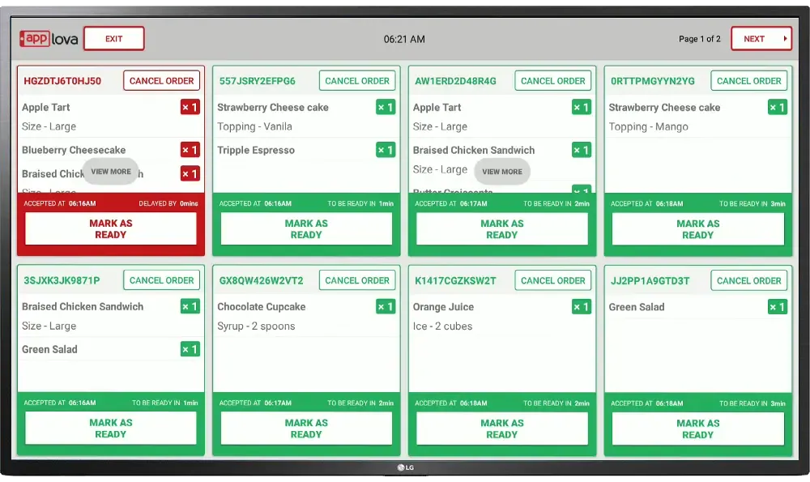810x482 pixels.
Task: Cancel order AW1ERD2D48R4G
Action: [552, 80]
